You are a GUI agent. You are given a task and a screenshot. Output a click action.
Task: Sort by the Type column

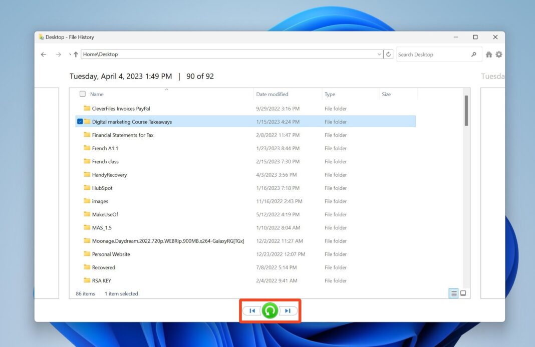click(332, 94)
